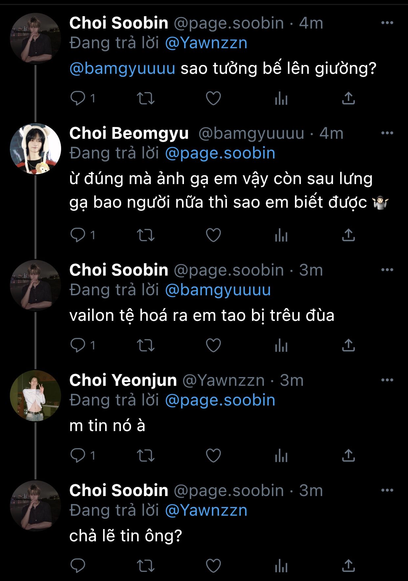Open @bamgyuuuu mention in Soobin's first tweet
Viewport: 408px width, 581px height.
(122, 69)
